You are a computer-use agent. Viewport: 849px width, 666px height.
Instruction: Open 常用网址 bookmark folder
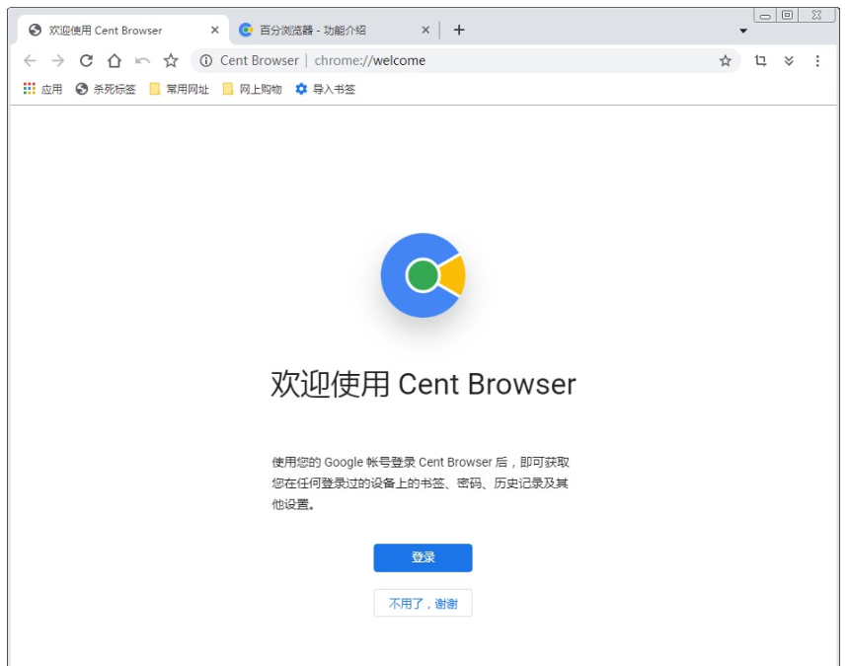click(180, 89)
